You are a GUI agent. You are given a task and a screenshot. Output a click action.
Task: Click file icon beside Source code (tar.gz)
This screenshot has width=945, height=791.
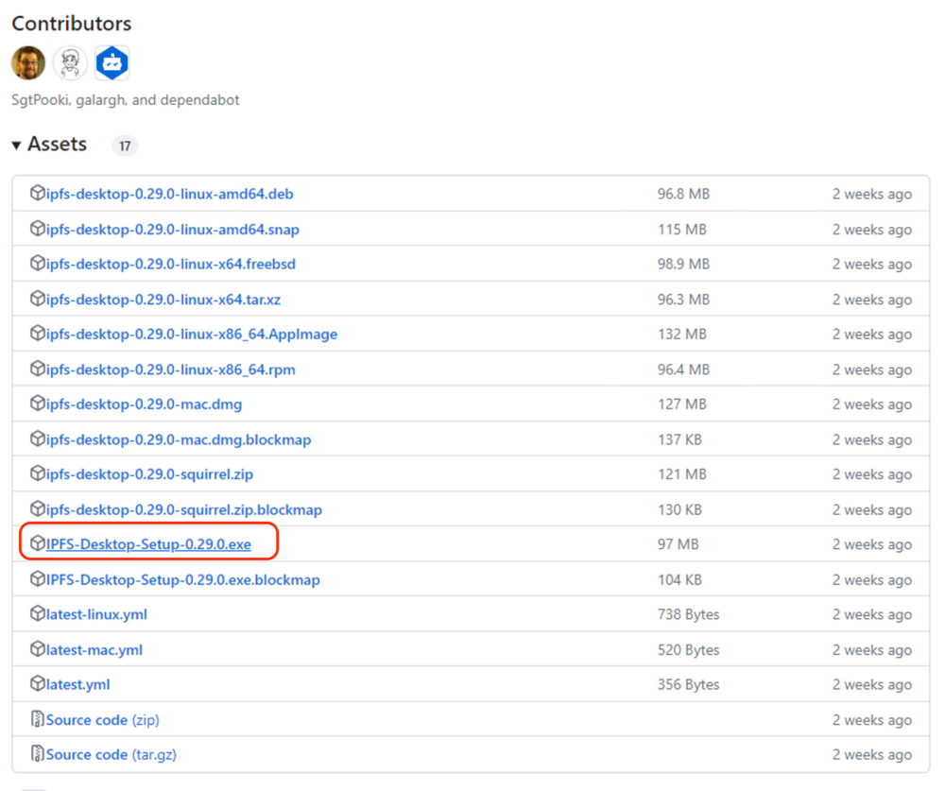[38, 754]
